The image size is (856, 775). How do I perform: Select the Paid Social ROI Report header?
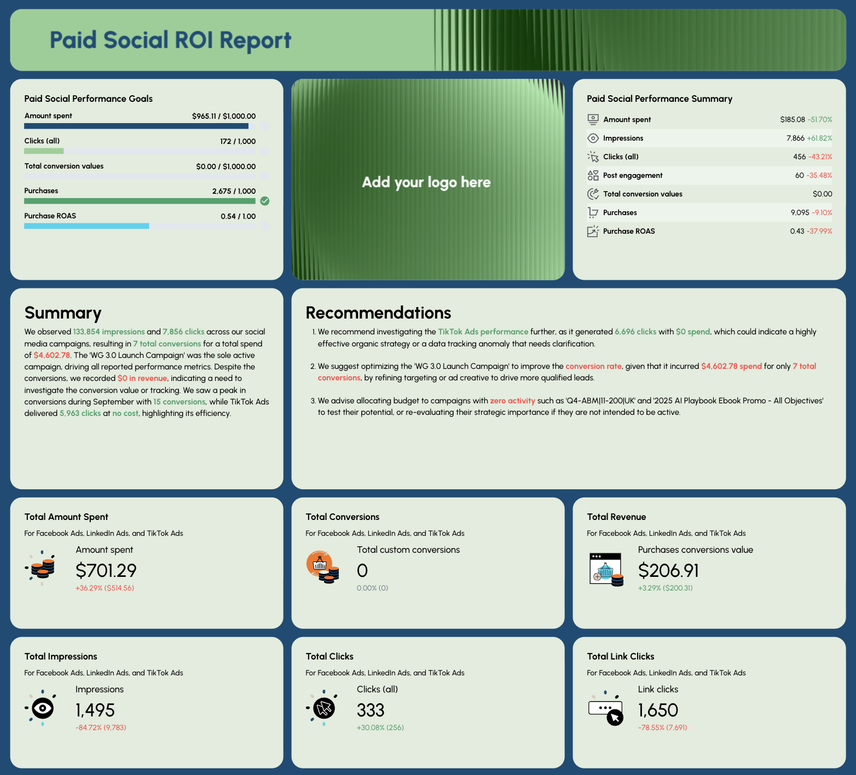pos(170,39)
